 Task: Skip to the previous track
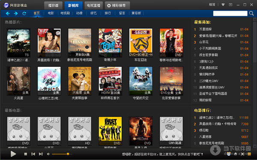pos(33,154)
